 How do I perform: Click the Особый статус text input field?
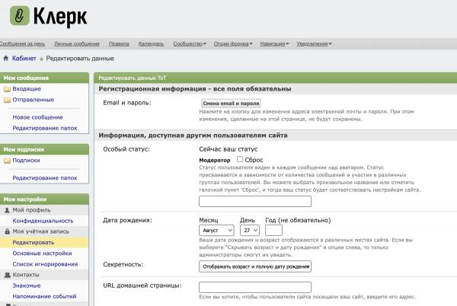click(x=255, y=201)
